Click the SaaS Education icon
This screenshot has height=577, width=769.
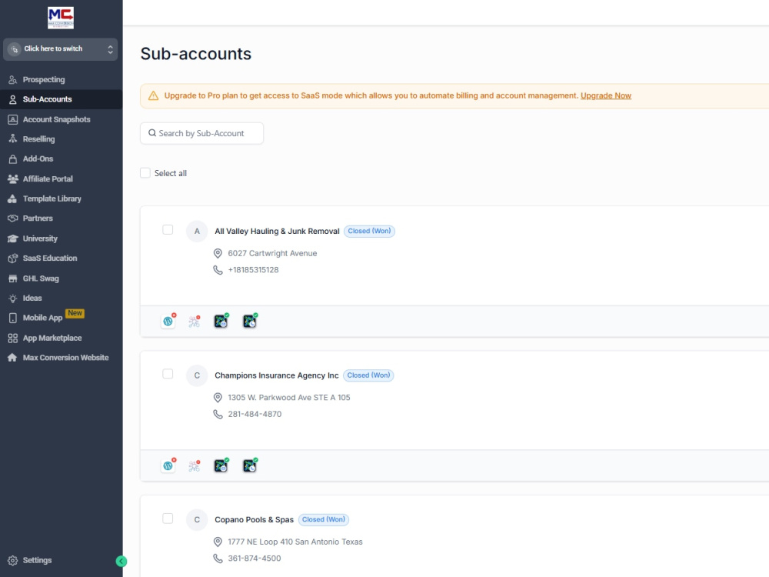click(x=13, y=258)
